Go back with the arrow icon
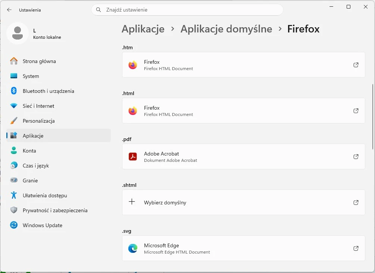Viewport: 375px width, 273px height. [x=9, y=10]
